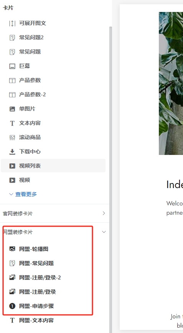Click the 产品参数 table icon

12,80
